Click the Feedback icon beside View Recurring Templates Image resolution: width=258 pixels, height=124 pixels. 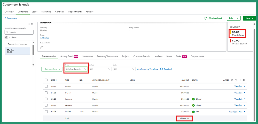coord(162,69)
